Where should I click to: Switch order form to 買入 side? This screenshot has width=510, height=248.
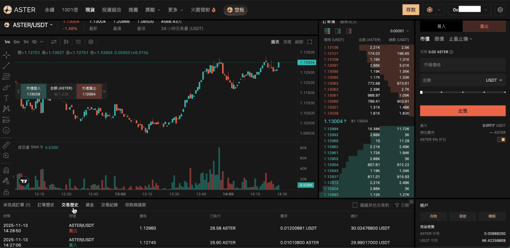441,26
